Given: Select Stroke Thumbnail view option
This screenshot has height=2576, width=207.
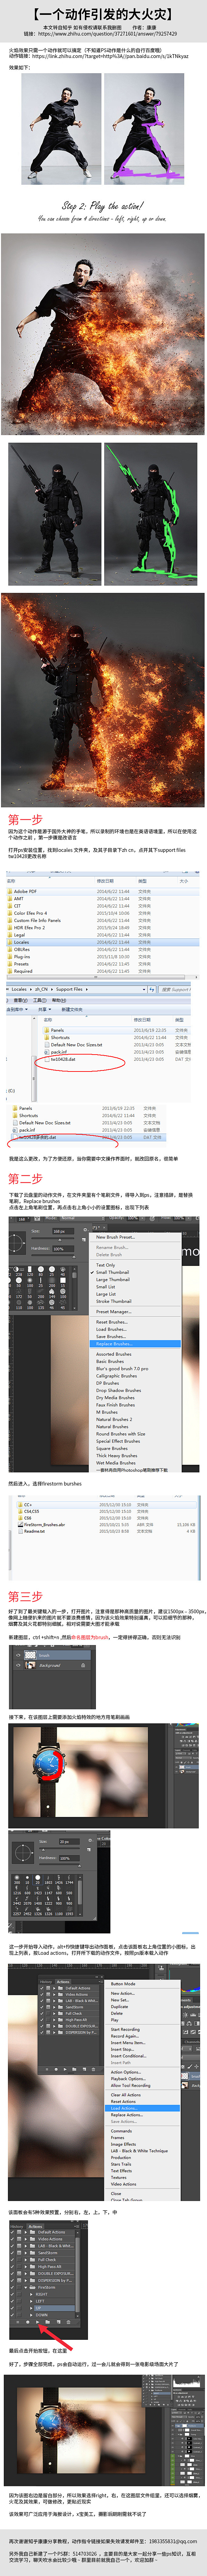Looking at the screenshot, I should click(113, 1301).
